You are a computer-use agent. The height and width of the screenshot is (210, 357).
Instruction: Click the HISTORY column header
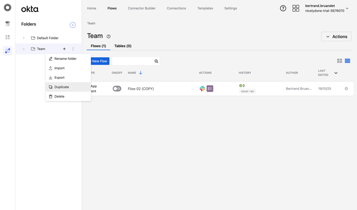pos(245,73)
